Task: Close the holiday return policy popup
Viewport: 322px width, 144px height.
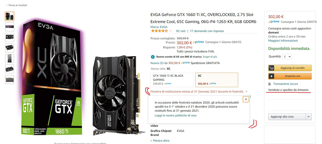Action: (x=246, y=99)
